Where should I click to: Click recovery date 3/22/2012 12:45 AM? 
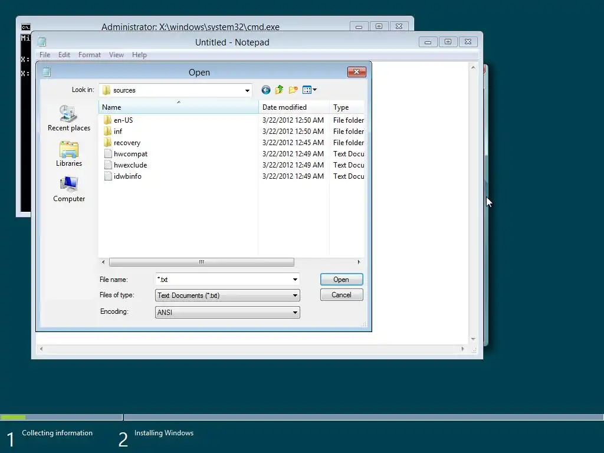point(293,143)
